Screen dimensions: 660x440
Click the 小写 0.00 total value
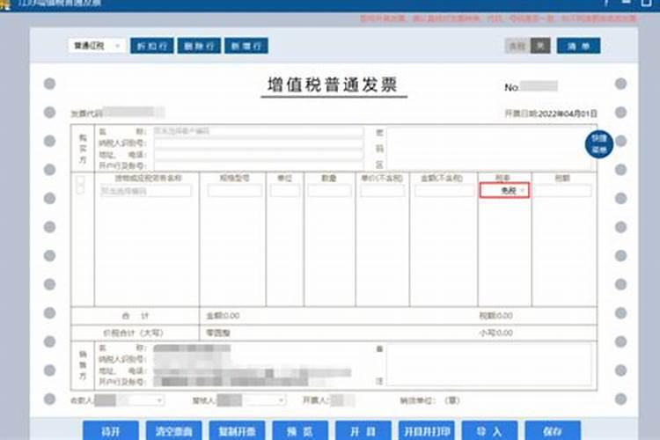click(x=495, y=333)
